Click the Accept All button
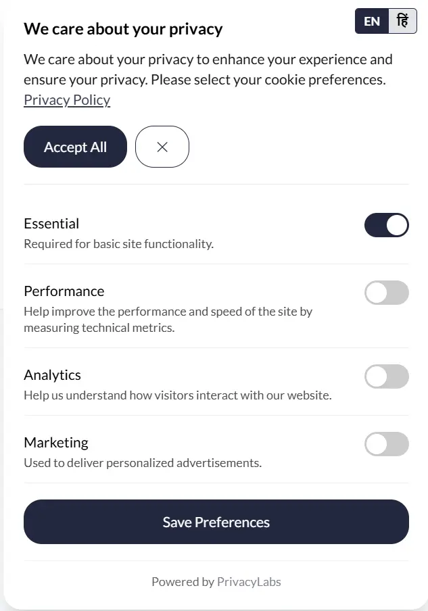Screen dimensions: 428x611 (x=75, y=147)
